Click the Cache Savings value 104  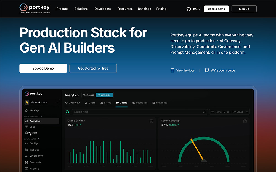tap(70, 125)
